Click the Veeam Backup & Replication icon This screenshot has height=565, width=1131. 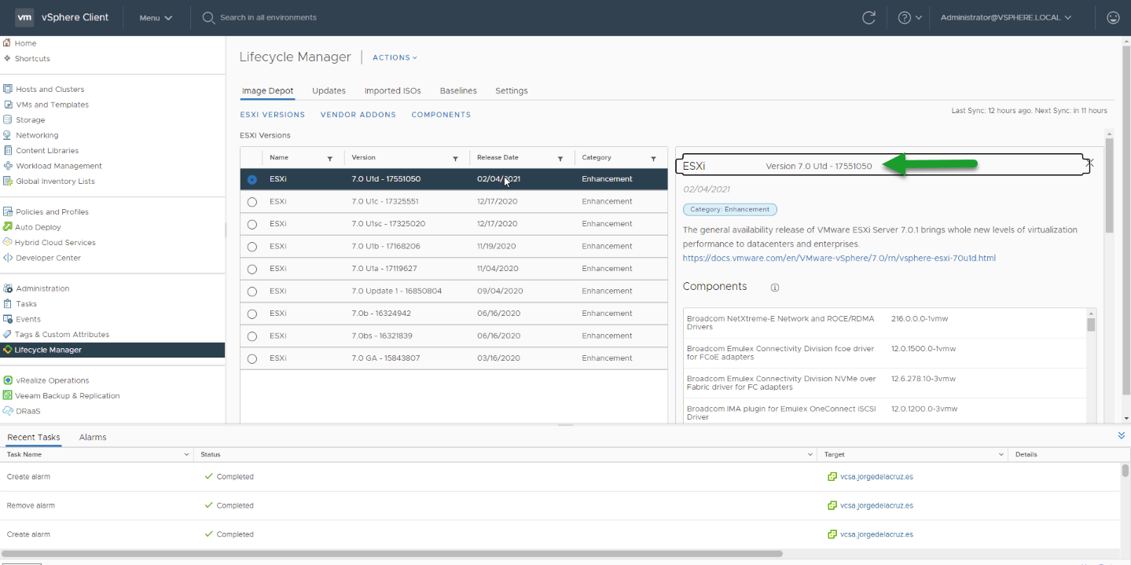pos(8,395)
